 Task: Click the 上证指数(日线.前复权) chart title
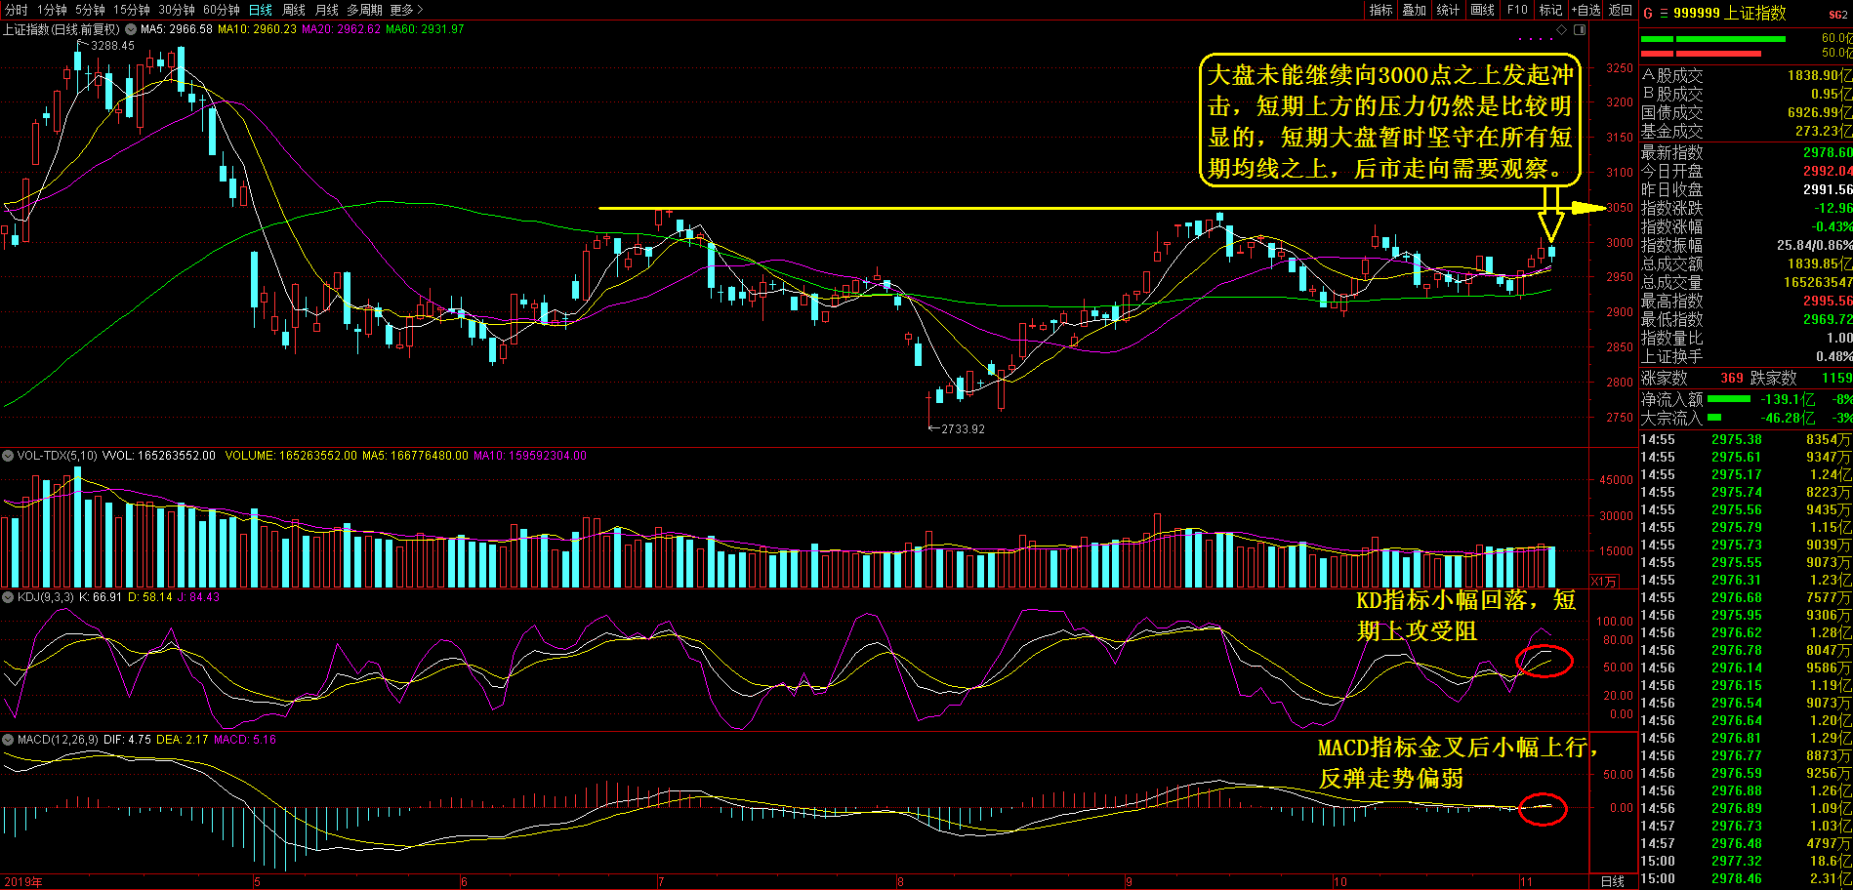62,29
